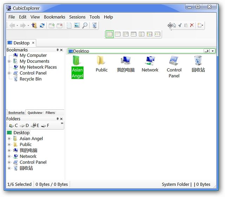Open My Network Places bookmark
225x197 pixels.
point(38,67)
